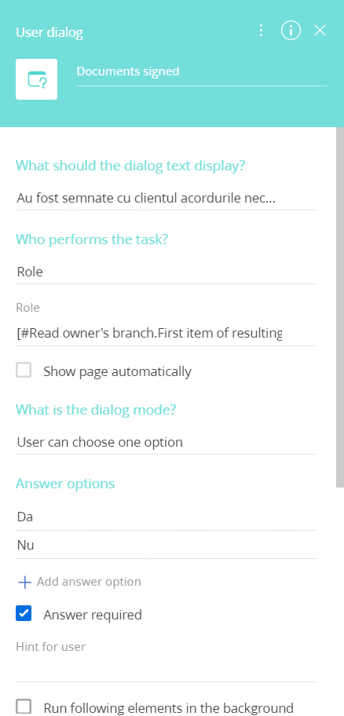
Task: Edit the dialog text display field
Action: [x=167, y=198]
